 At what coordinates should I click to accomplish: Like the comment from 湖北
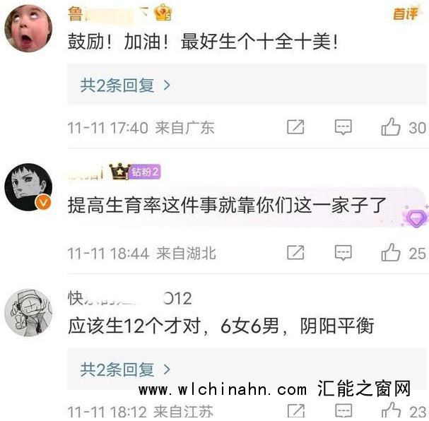click(x=391, y=253)
